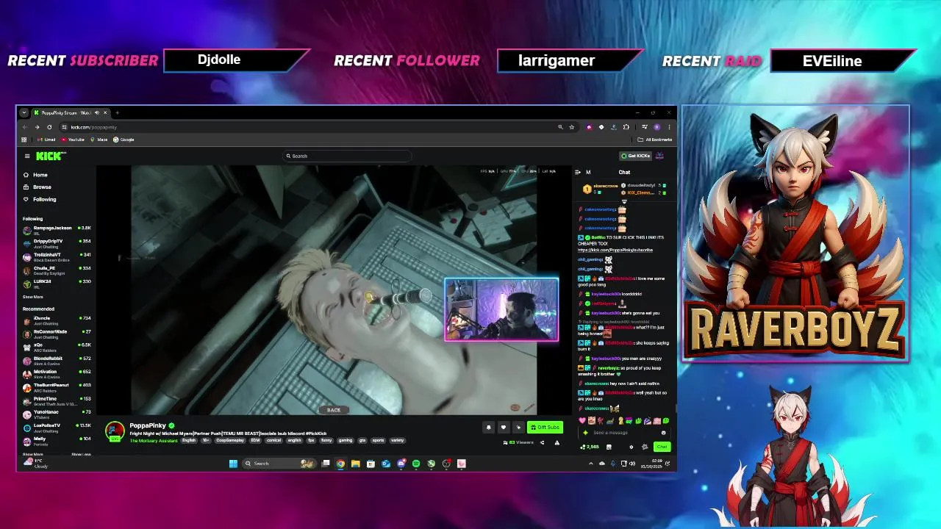This screenshot has width=941, height=529.
Task: Open PrimeTime recommended channel
Action: click(57, 400)
